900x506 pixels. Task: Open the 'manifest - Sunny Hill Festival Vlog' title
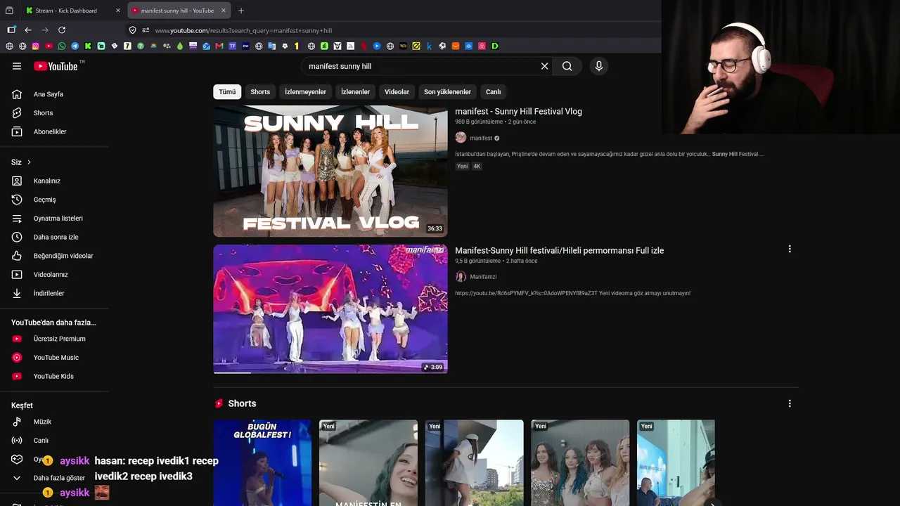pyautogui.click(x=518, y=112)
